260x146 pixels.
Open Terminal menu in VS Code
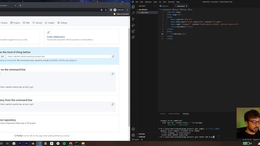171,2
